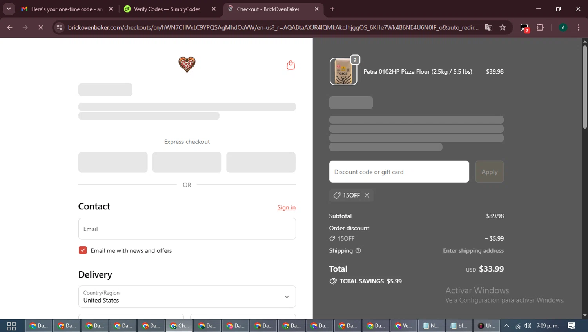The height and width of the screenshot is (332, 588).
Task: Click the shipping help question mark icon
Action: point(358,250)
